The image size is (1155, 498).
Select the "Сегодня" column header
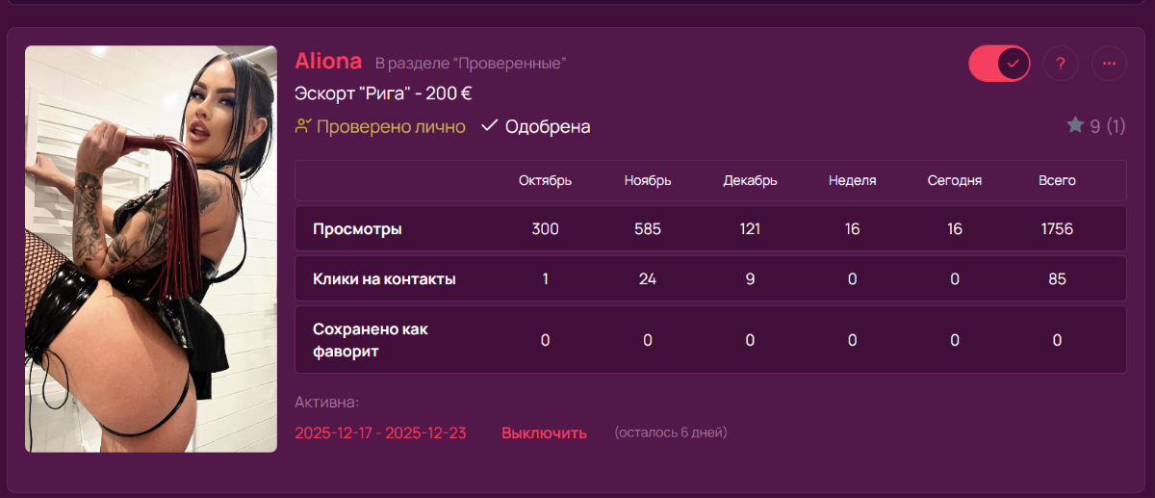point(955,180)
